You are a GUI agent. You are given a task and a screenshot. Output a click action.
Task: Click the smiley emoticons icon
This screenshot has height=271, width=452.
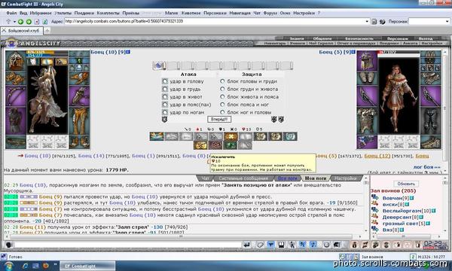point(326,245)
